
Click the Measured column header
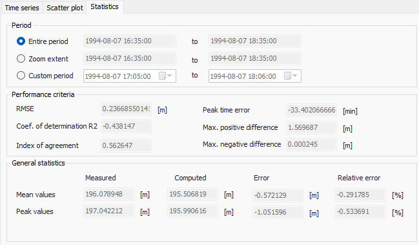101,178
